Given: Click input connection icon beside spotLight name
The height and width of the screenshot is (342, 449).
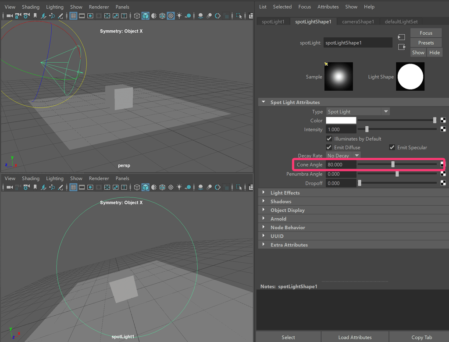Looking at the screenshot, I should click(x=402, y=37).
